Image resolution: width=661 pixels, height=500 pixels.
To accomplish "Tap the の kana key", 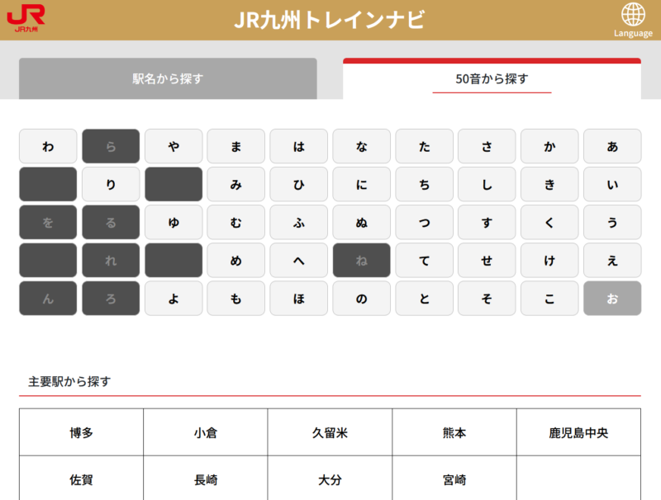I will tap(361, 299).
